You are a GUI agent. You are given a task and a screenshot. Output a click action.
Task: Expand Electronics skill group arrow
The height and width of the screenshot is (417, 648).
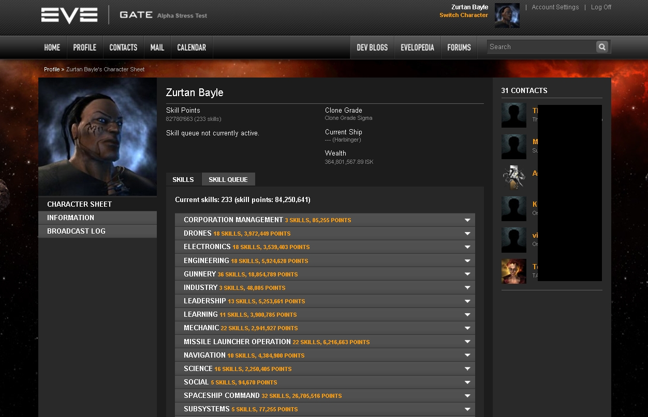[x=467, y=247]
